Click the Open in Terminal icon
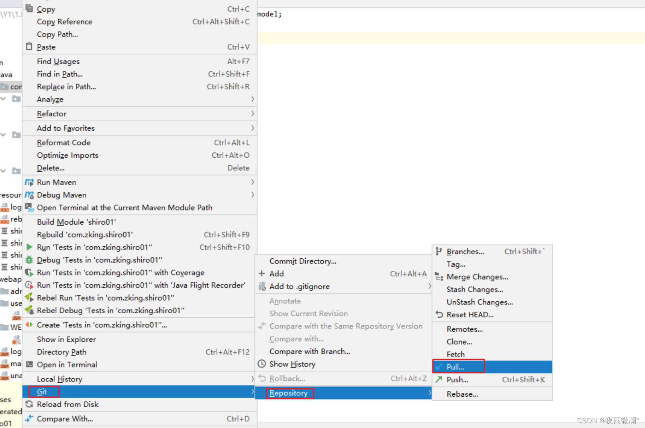 (x=29, y=364)
